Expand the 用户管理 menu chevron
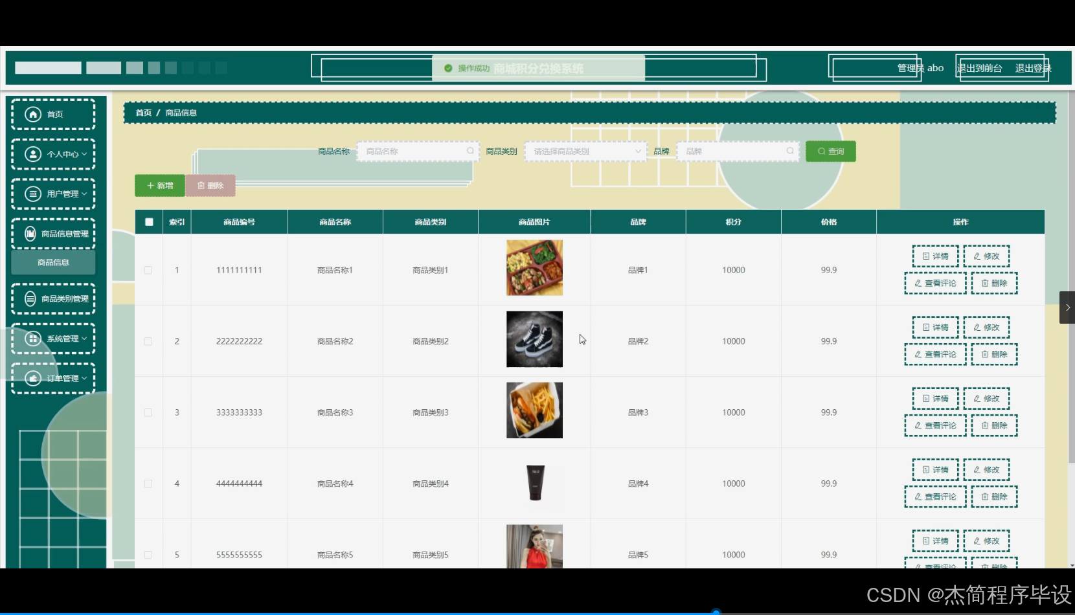The height and width of the screenshot is (615, 1075). click(84, 194)
